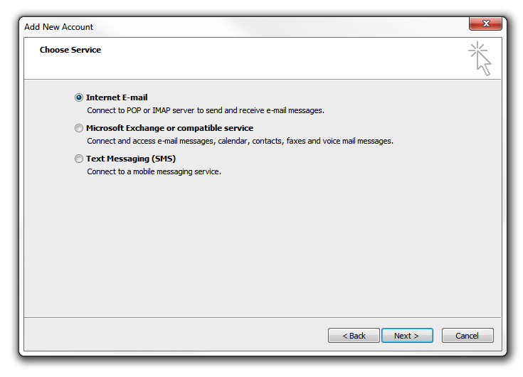
Task: Click the Microsoft Exchange or compatible service label
Action: pyautogui.click(x=170, y=128)
